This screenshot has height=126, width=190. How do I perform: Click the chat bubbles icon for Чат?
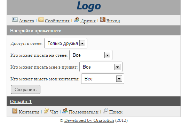[x=46, y=111]
